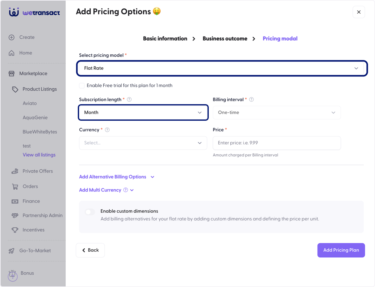Click the Marketplace storefront icon

(x=12, y=74)
